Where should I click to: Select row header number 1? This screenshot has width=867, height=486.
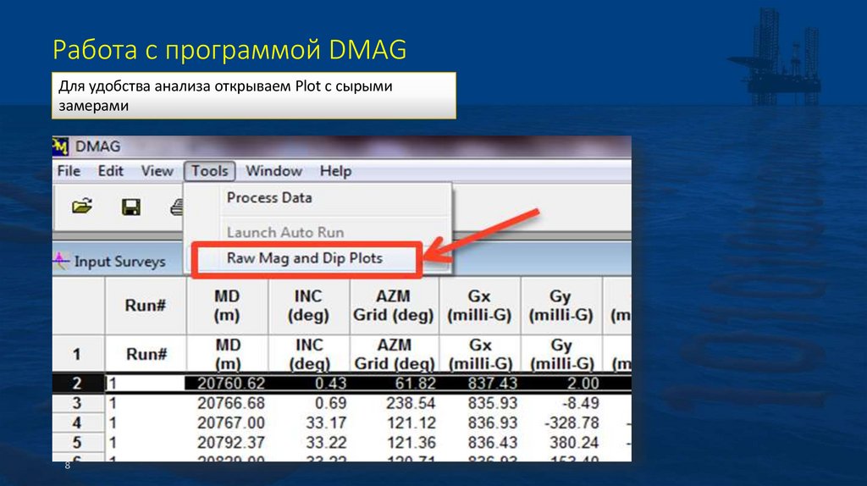[x=77, y=354]
